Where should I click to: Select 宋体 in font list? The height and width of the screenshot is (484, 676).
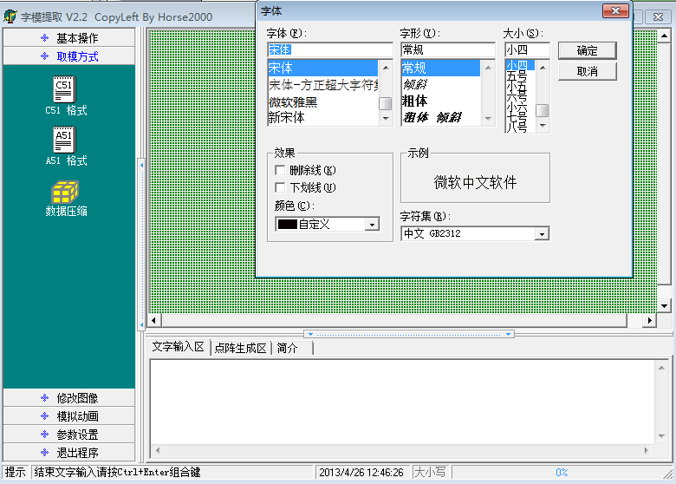pos(323,69)
